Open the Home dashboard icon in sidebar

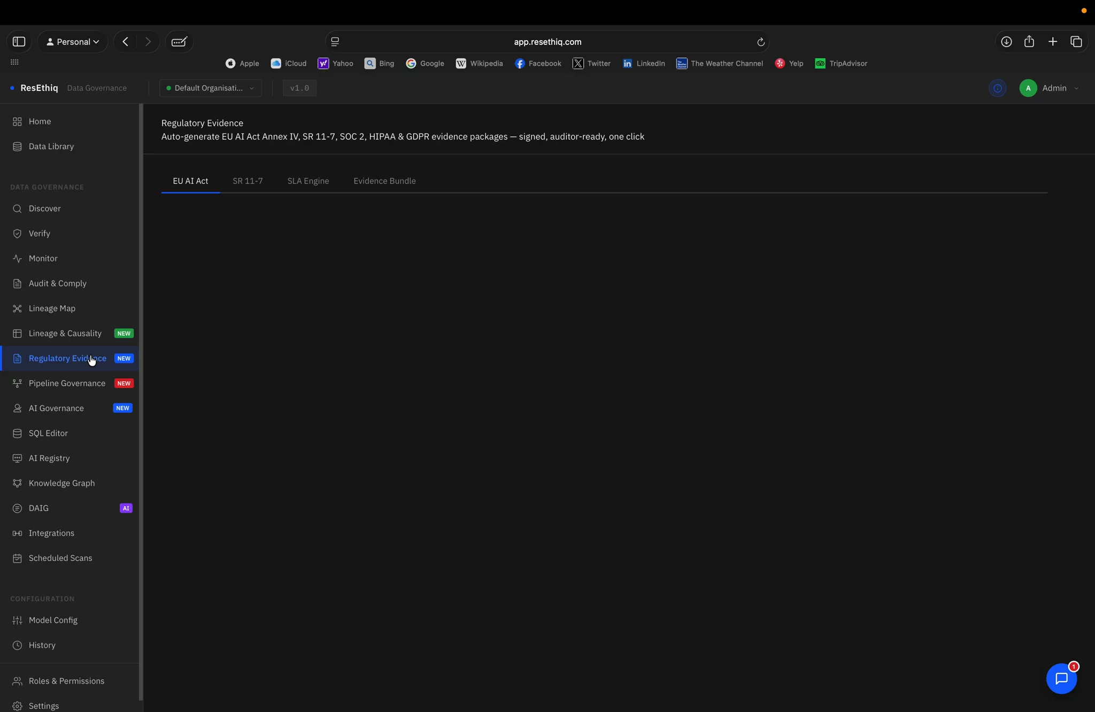pos(17,121)
